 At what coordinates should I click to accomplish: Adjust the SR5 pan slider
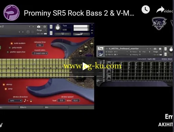click(x=63, y=34)
